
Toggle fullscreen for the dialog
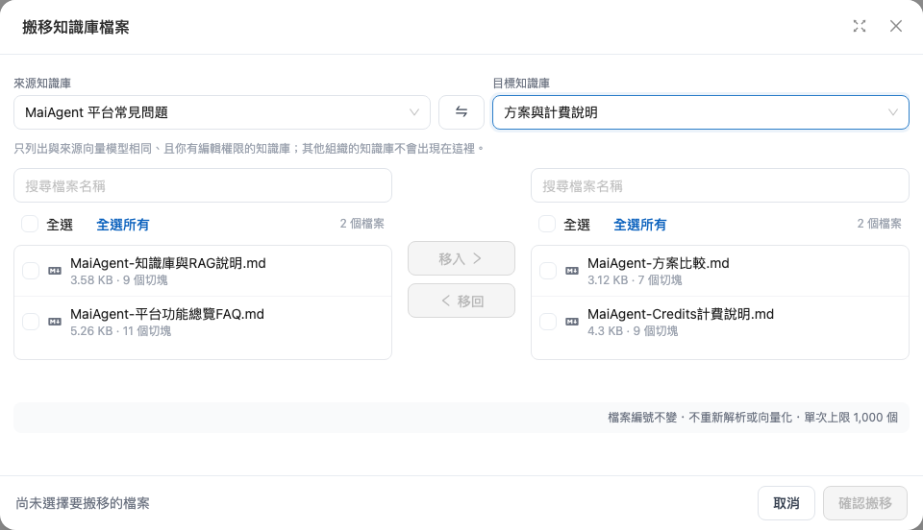point(860,26)
